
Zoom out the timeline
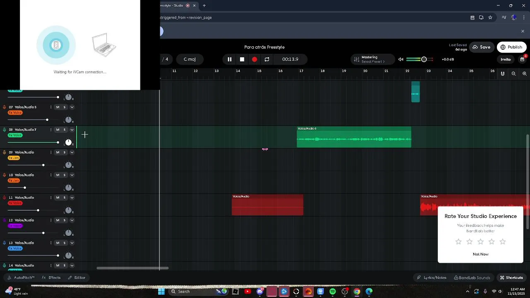tap(513, 74)
